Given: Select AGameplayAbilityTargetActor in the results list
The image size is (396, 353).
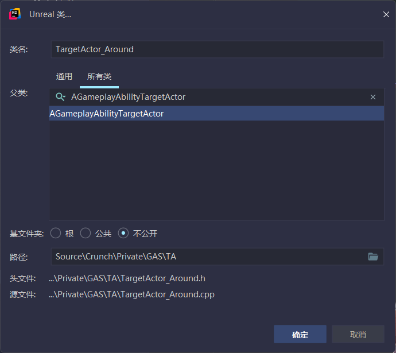Looking at the screenshot, I should click(x=217, y=114).
